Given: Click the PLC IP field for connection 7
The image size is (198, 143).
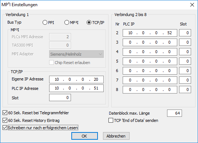Looking at the screenshot, I should [x=150, y=80].
